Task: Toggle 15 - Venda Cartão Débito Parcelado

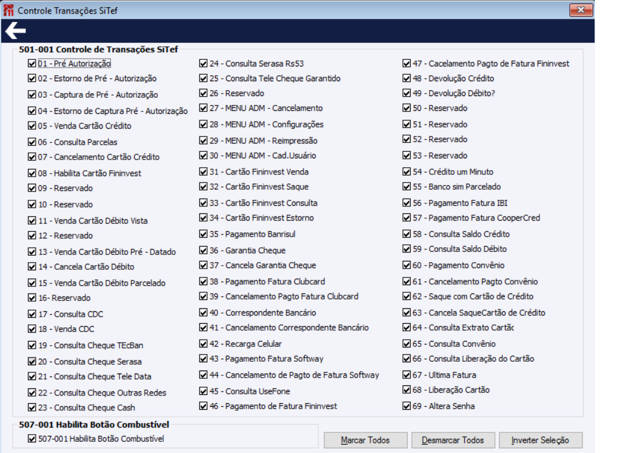Action: (x=32, y=283)
